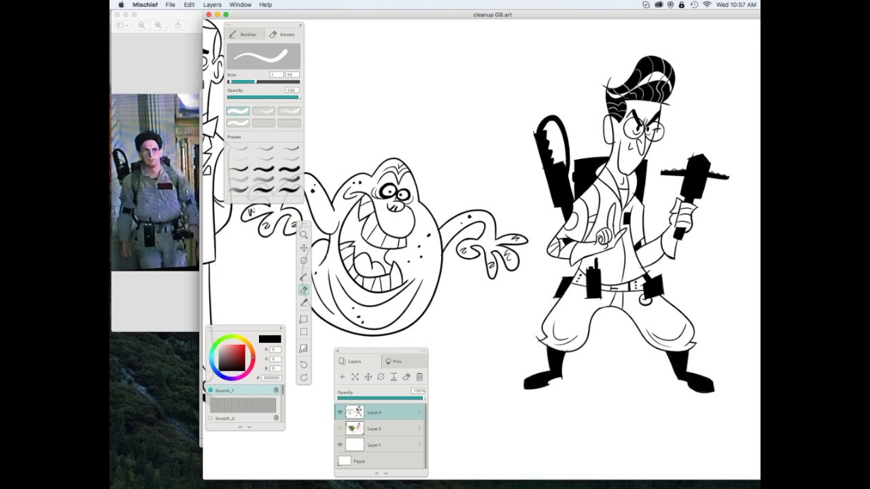The height and width of the screenshot is (489, 870).
Task: Click the brush Opacity slider
Action: pos(264,97)
